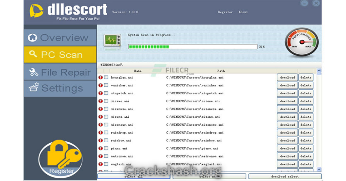Click the error icon beside wagtail.ani
The height and width of the screenshot is (181, 346).
tap(100, 164)
